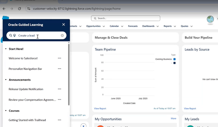This screenshot has width=218, height=127.
Task: Reload the page with the refresh icon
Action: pyautogui.click(x=20, y=9)
